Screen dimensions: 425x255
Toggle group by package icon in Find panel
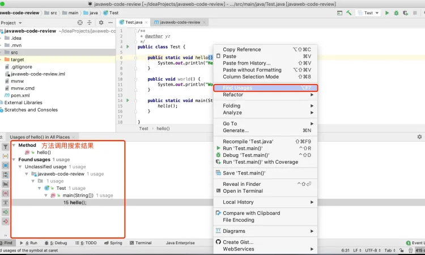[6, 184]
